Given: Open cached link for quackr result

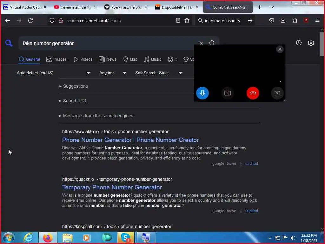Looking at the screenshot, I should point(252,211).
